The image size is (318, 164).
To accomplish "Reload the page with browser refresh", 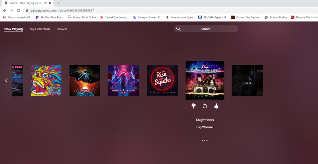I will (18, 10).
